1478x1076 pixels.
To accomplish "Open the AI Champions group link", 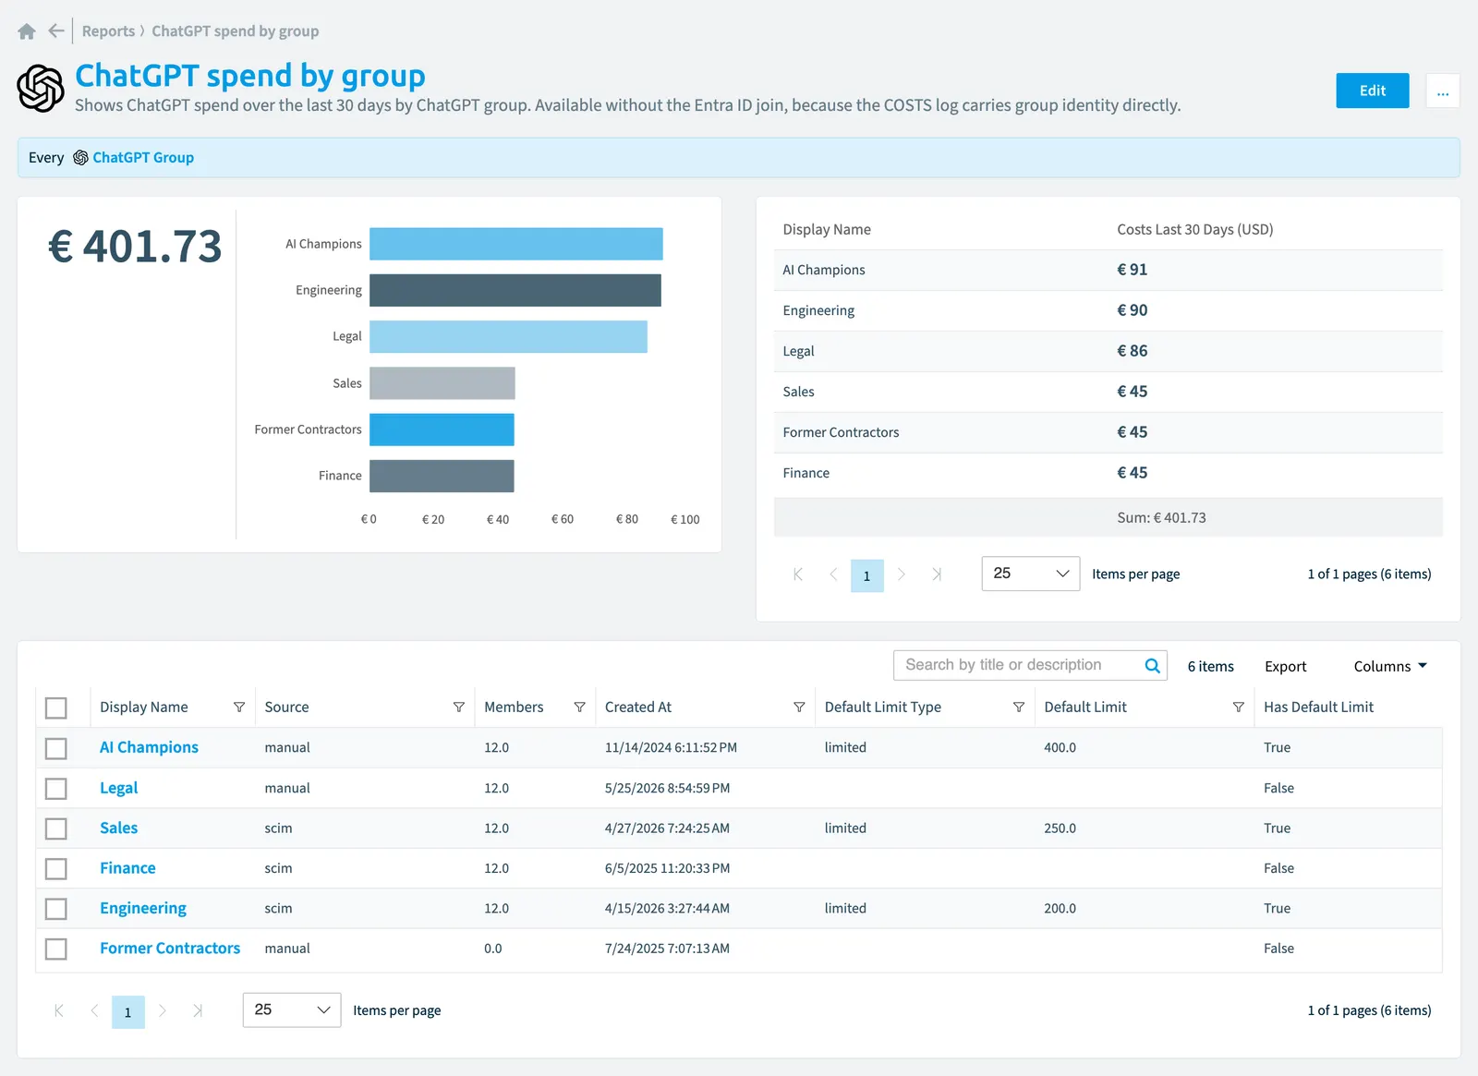I will click(x=149, y=747).
